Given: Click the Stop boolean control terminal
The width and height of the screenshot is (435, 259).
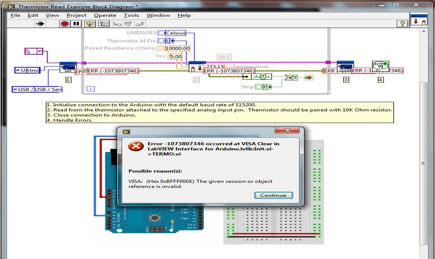Looking at the screenshot, I should tap(264, 87).
